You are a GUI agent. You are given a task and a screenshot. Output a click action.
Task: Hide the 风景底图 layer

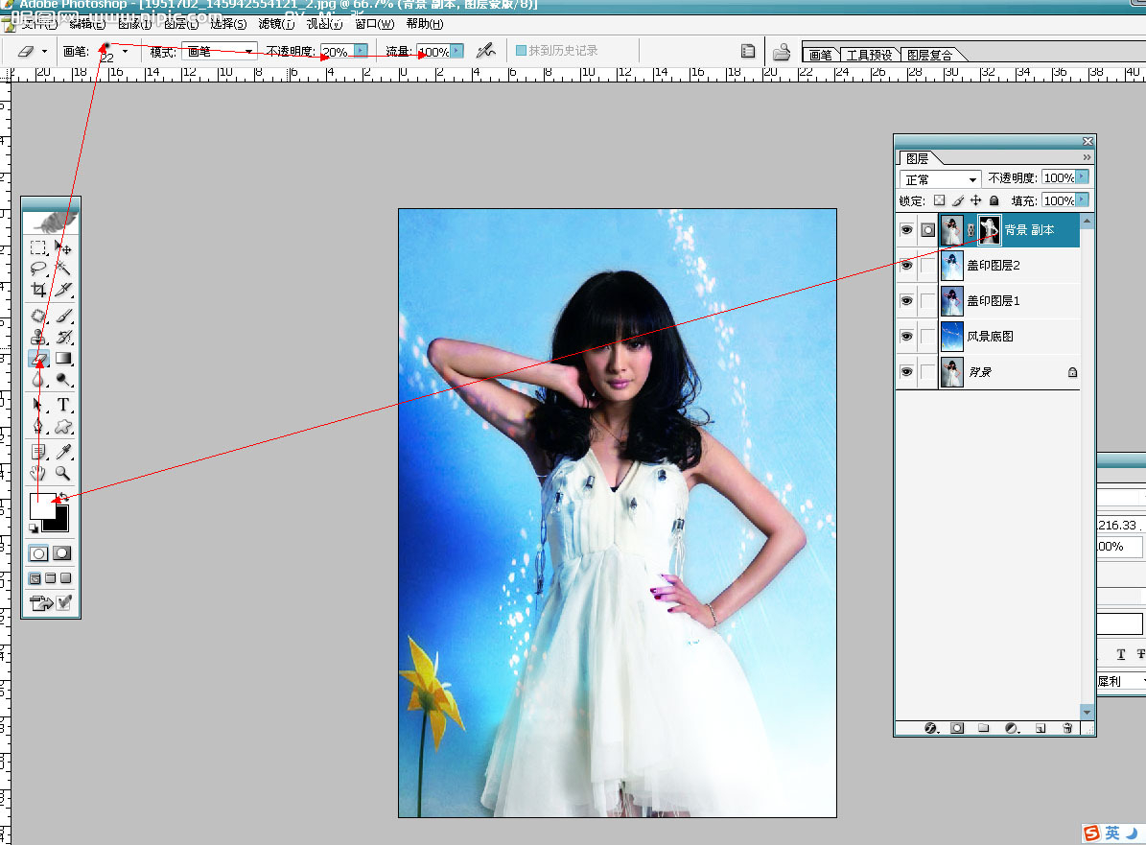point(907,336)
